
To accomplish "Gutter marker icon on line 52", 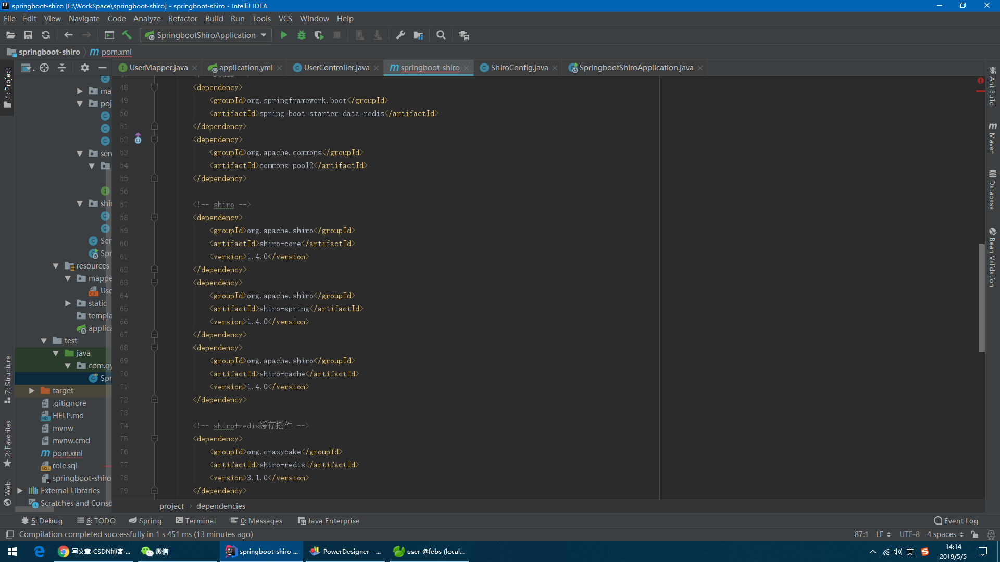I will [138, 138].
